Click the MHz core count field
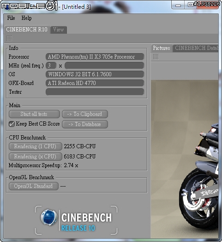Image resolution: width=222 pixels, height=242 pixels. 51,66
